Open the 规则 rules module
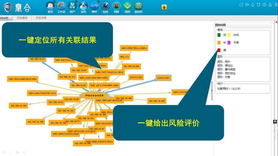Screen dimensions: 278x156 pyautogui.click(x=127, y=6)
